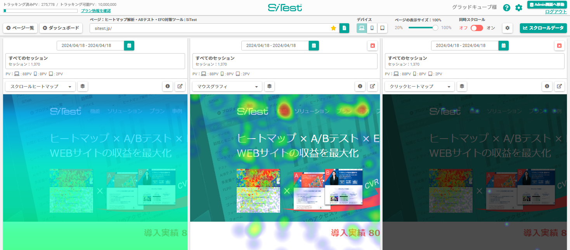570x250 pixels.
Task: Click the green page document icon beside URL
Action: pyautogui.click(x=344, y=28)
